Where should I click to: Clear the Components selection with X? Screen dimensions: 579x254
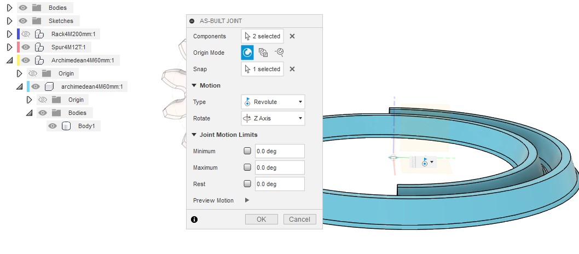pos(292,36)
